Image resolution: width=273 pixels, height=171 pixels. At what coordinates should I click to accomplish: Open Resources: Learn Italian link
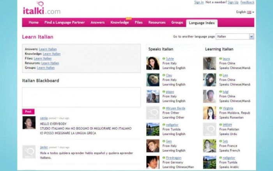tap(50, 63)
